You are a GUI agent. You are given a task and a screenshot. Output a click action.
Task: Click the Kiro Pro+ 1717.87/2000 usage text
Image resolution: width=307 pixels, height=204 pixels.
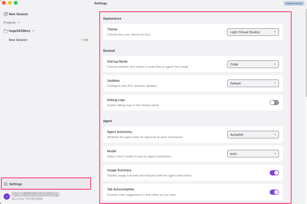(x=27, y=199)
